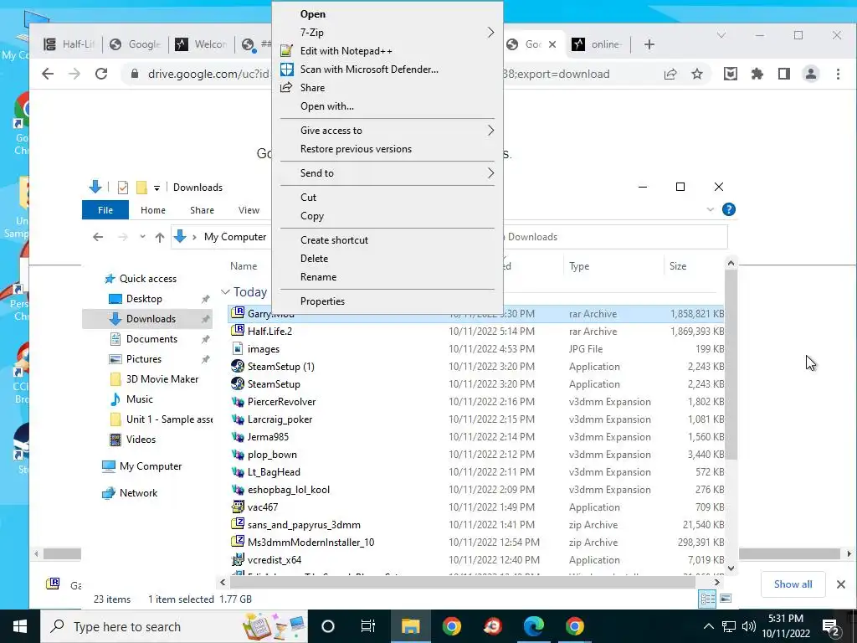The width and height of the screenshot is (857, 643).
Task: Open Task View on the taskbar
Action: tap(368, 626)
